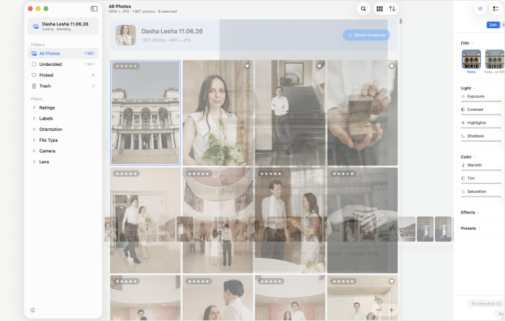Click the photo grid vertical scrollbar

pyautogui.click(x=401, y=21)
